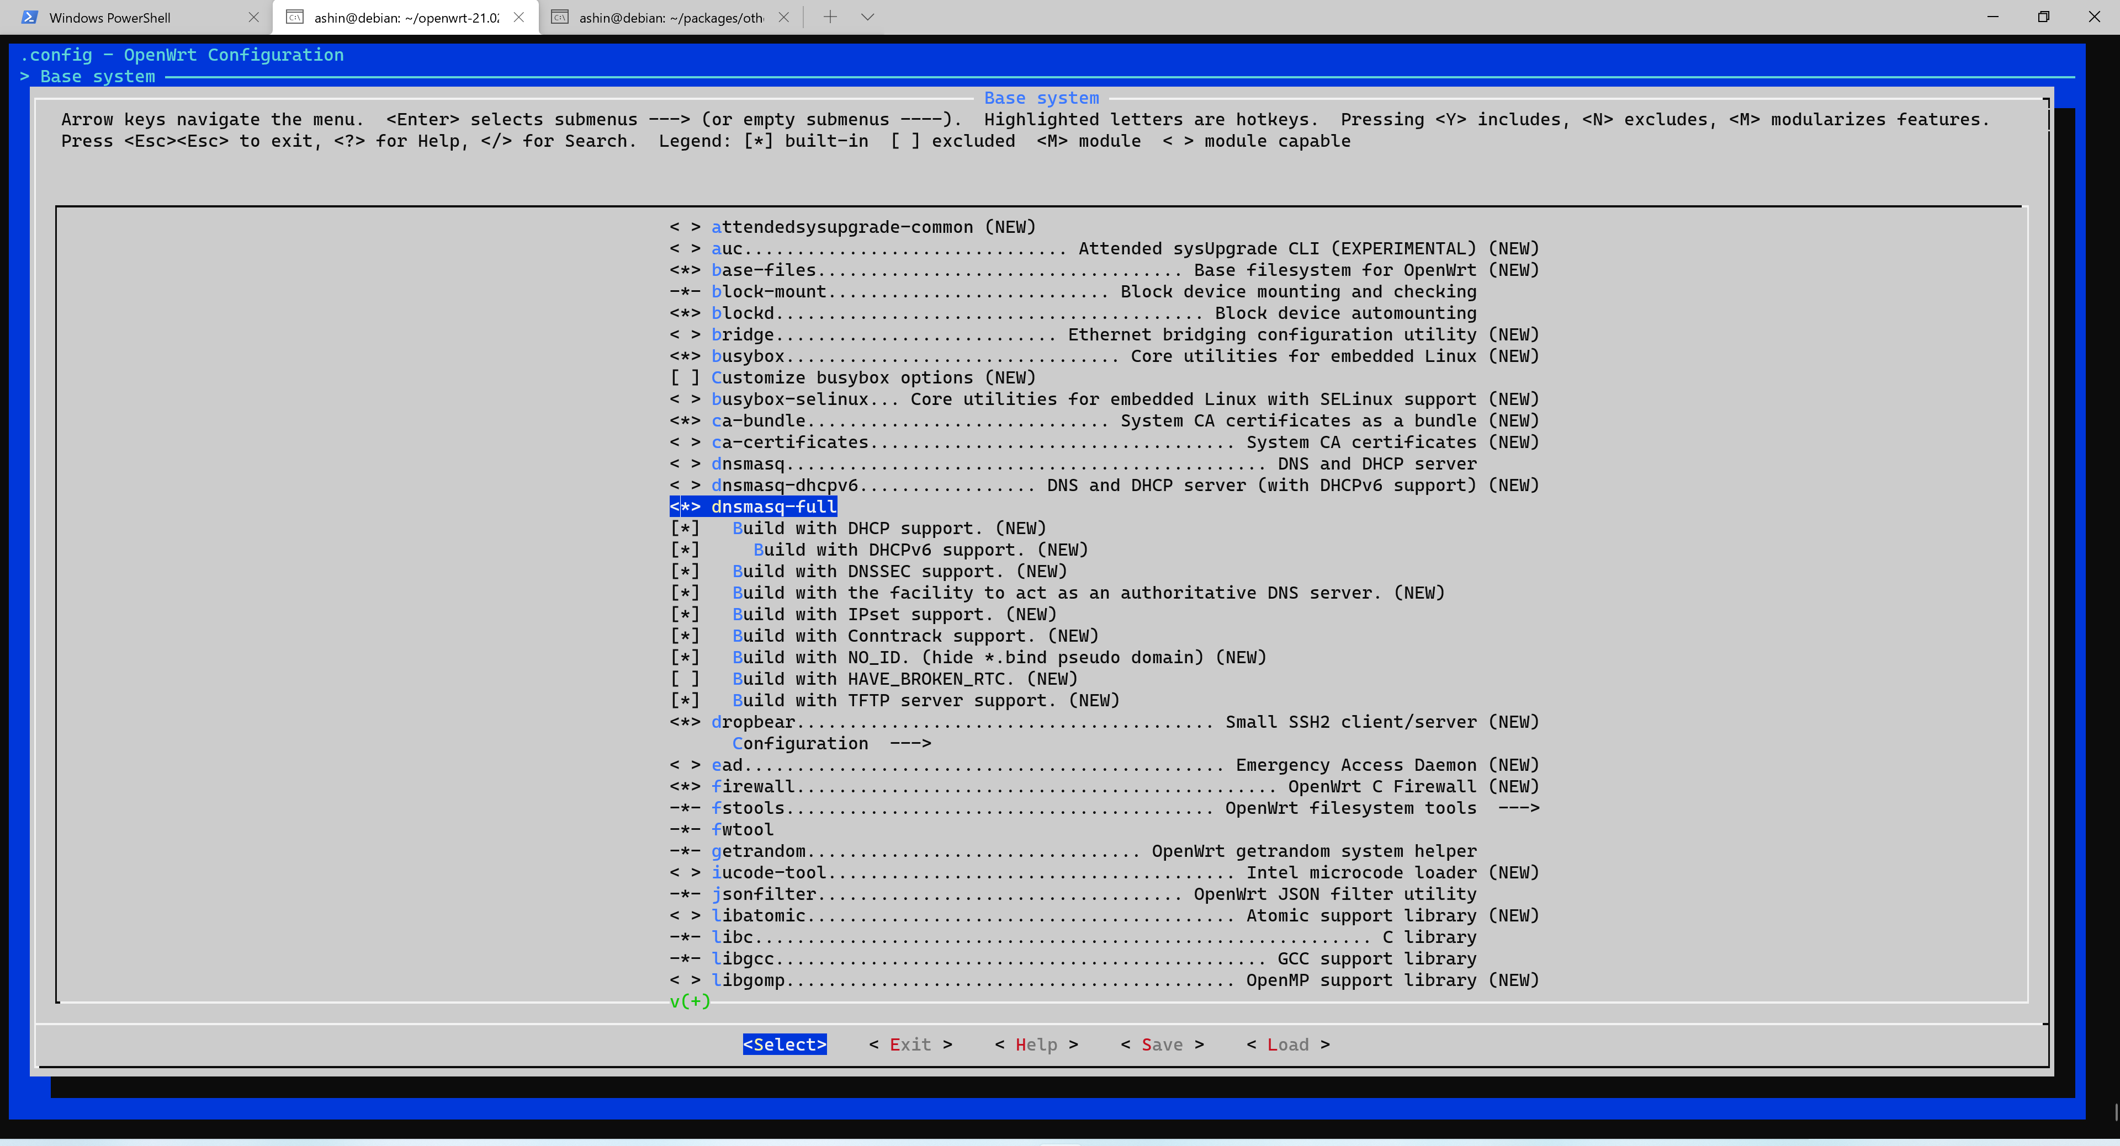Toggle authoritative DNS server facility checkbox
This screenshot has height=1146, width=2120.
(x=685, y=593)
